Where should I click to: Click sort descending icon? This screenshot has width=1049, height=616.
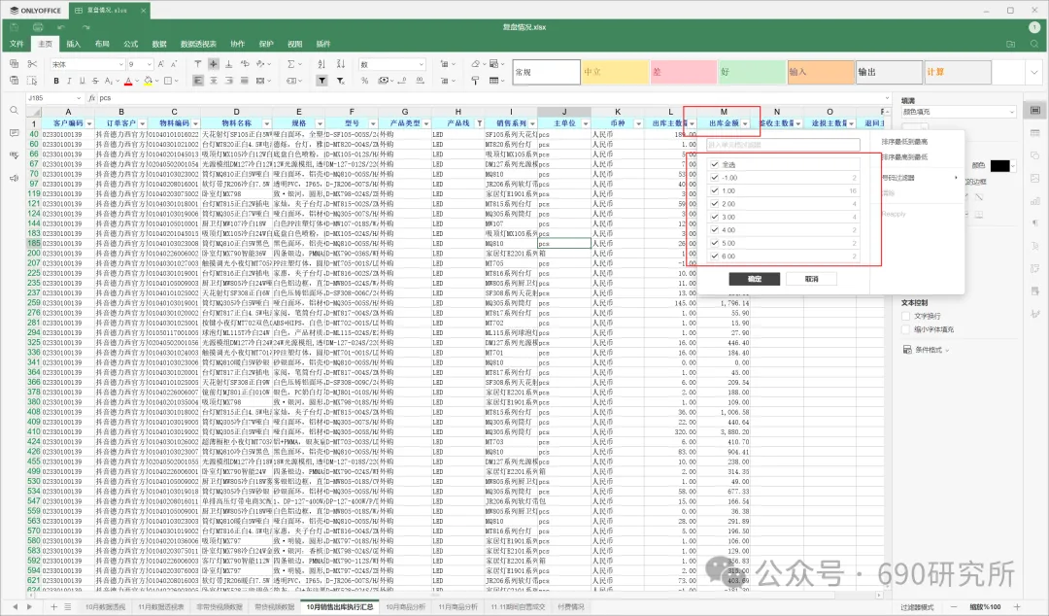(341, 64)
